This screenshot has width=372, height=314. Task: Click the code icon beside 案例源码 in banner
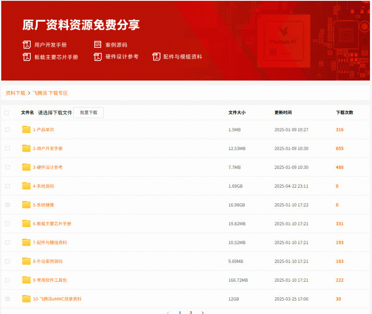tap(98, 45)
